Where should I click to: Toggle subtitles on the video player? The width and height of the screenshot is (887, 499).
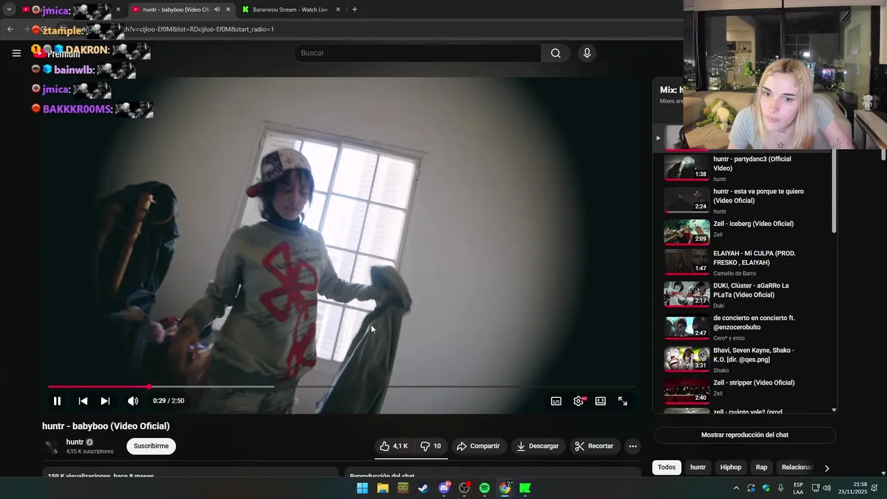tap(556, 401)
